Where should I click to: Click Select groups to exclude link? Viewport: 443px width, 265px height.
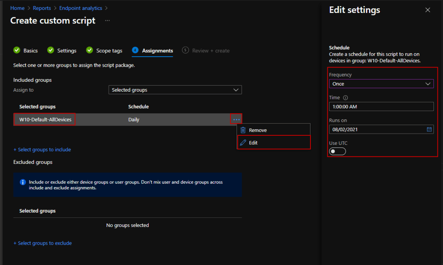(42, 243)
